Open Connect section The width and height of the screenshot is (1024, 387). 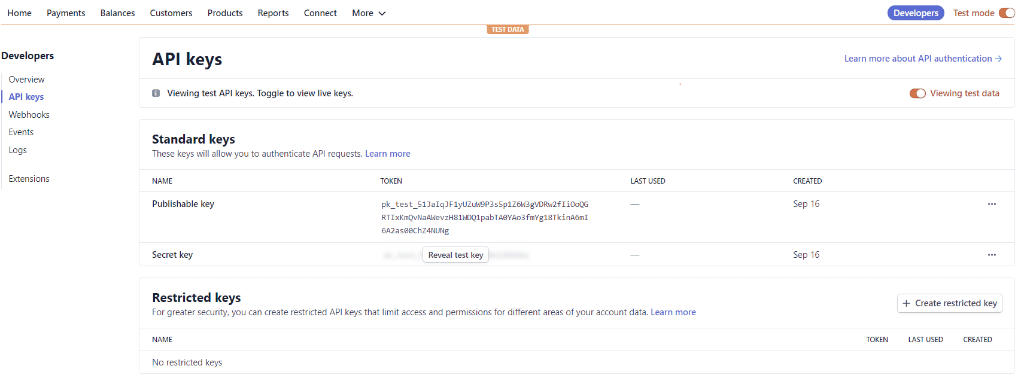click(320, 13)
